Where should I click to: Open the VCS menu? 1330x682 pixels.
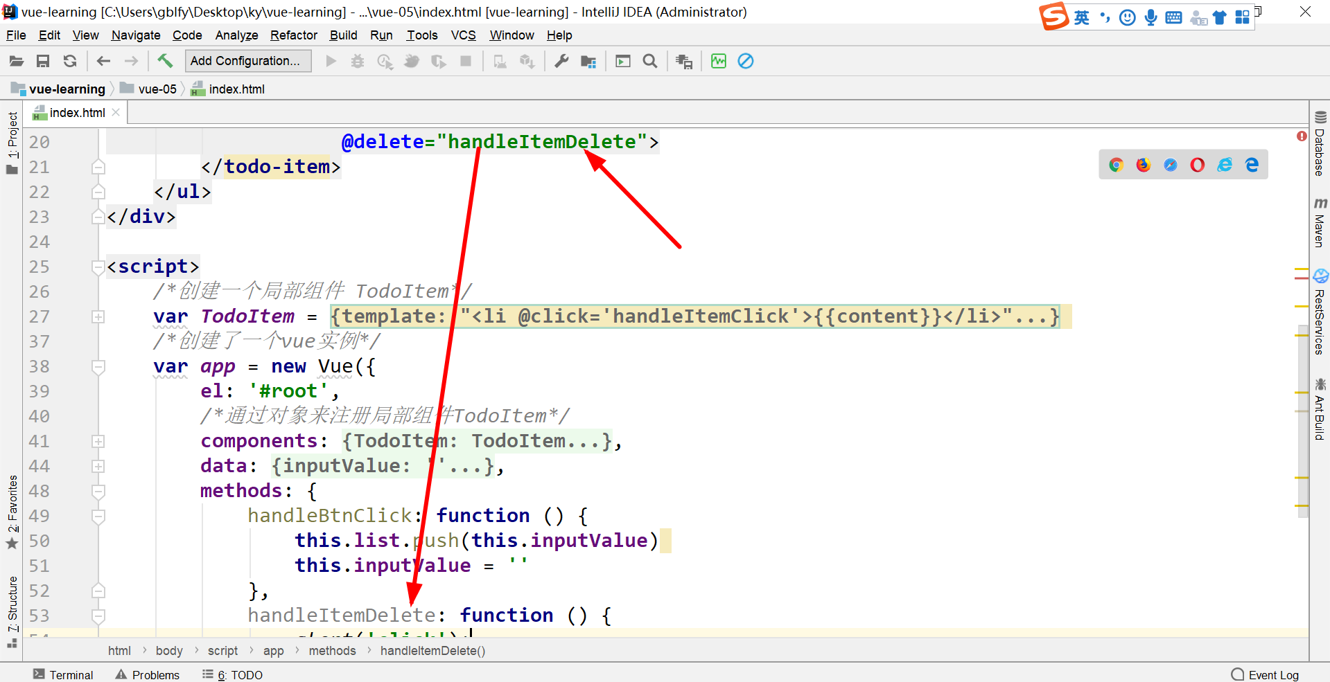coord(464,35)
